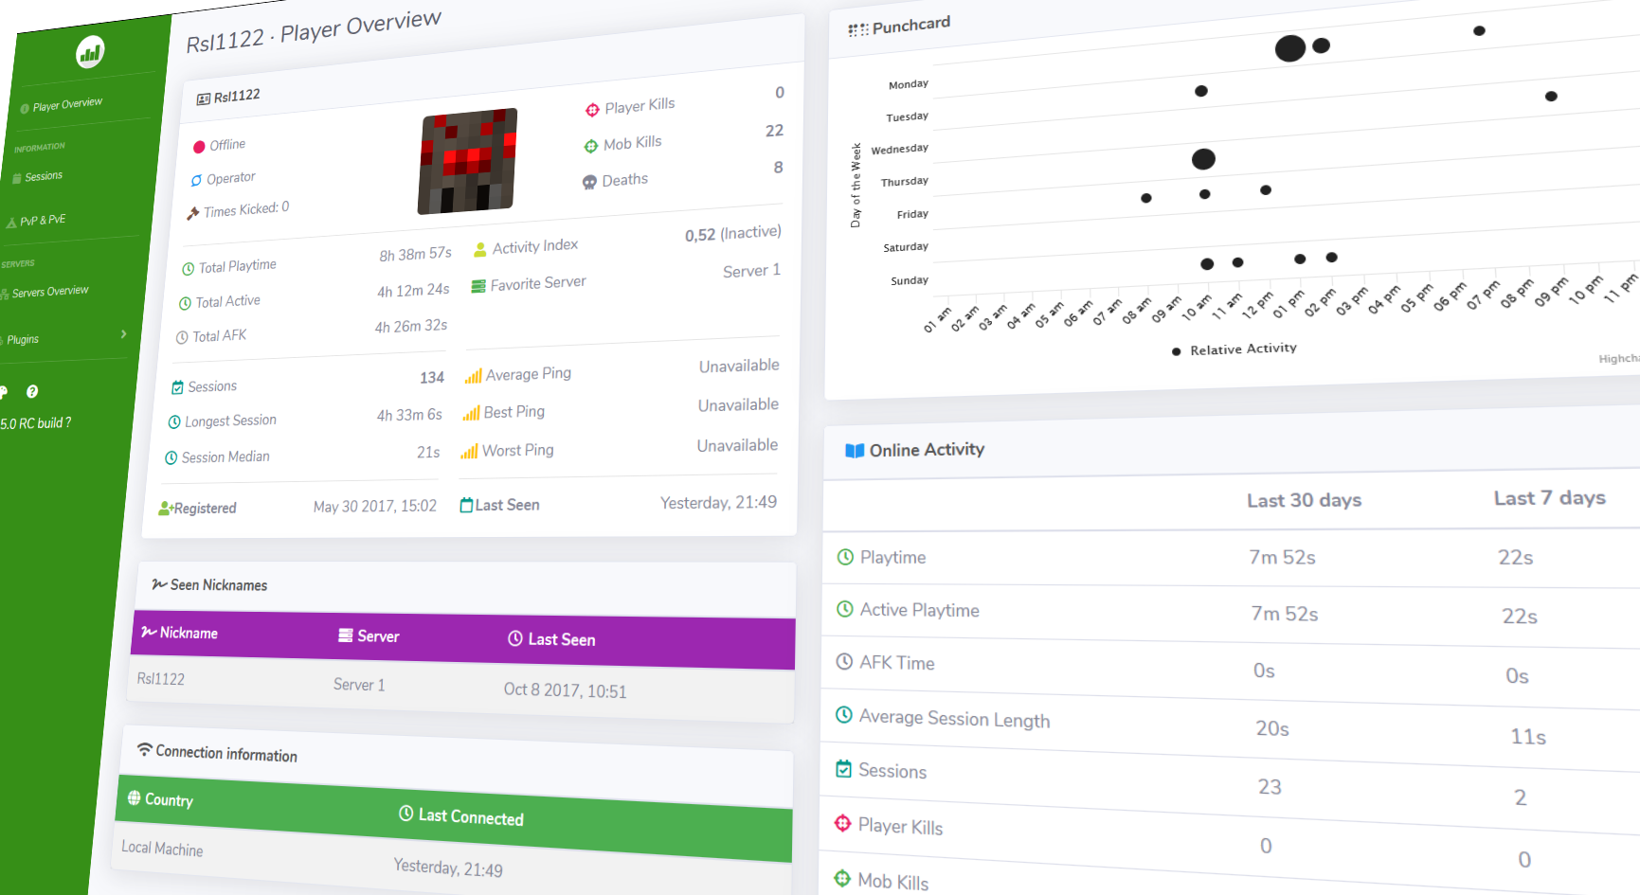Sort by the Nickname column header

[x=179, y=633]
